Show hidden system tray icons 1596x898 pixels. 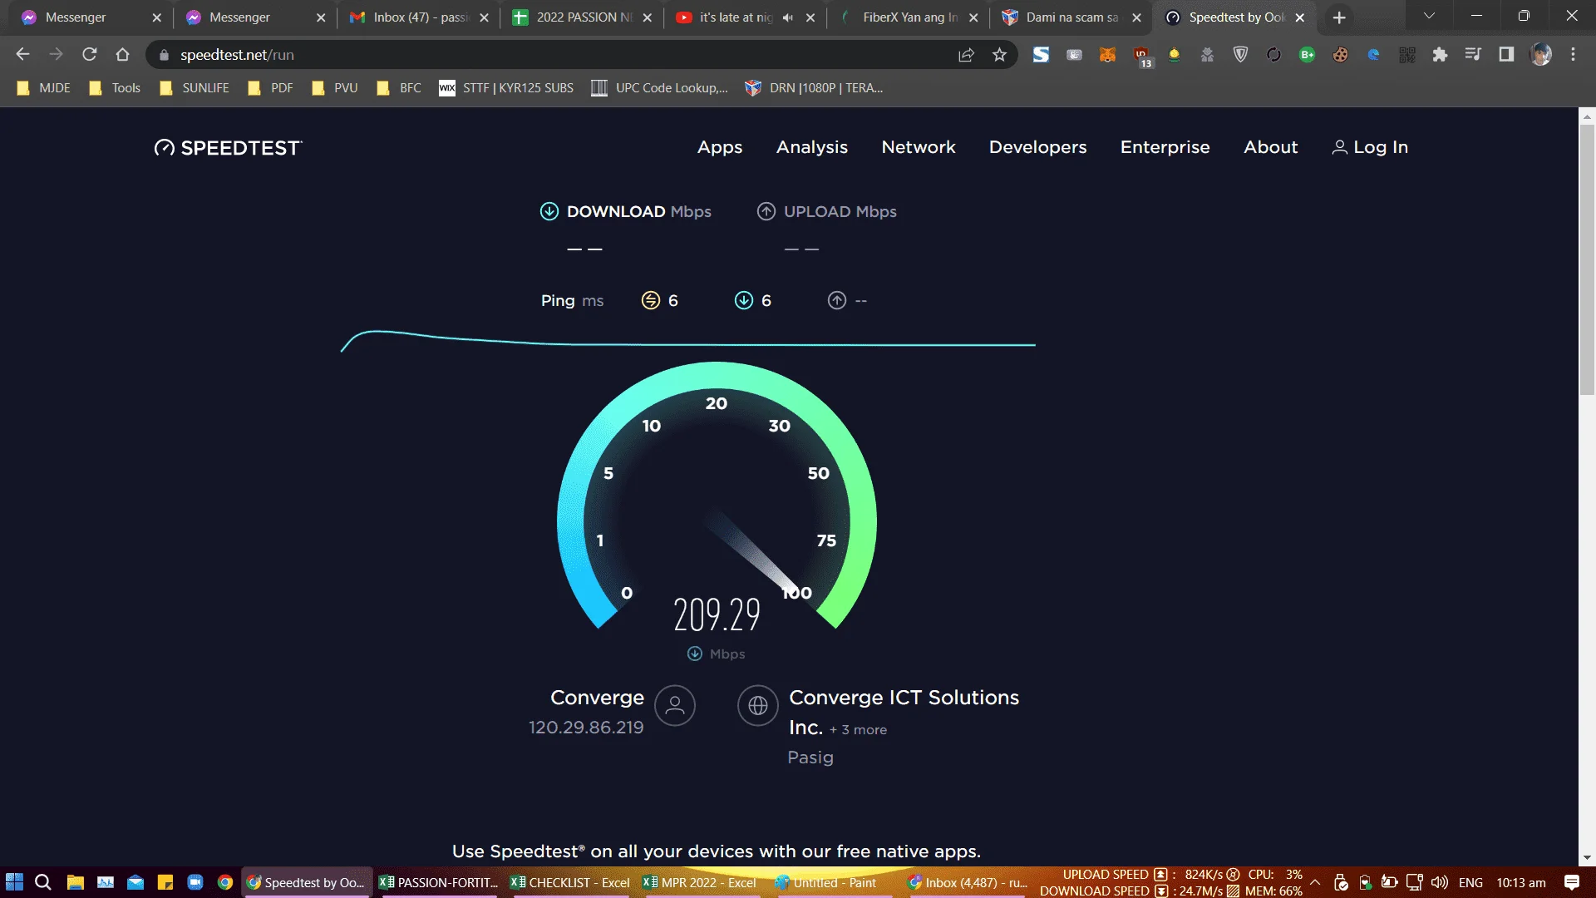pos(1315,882)
